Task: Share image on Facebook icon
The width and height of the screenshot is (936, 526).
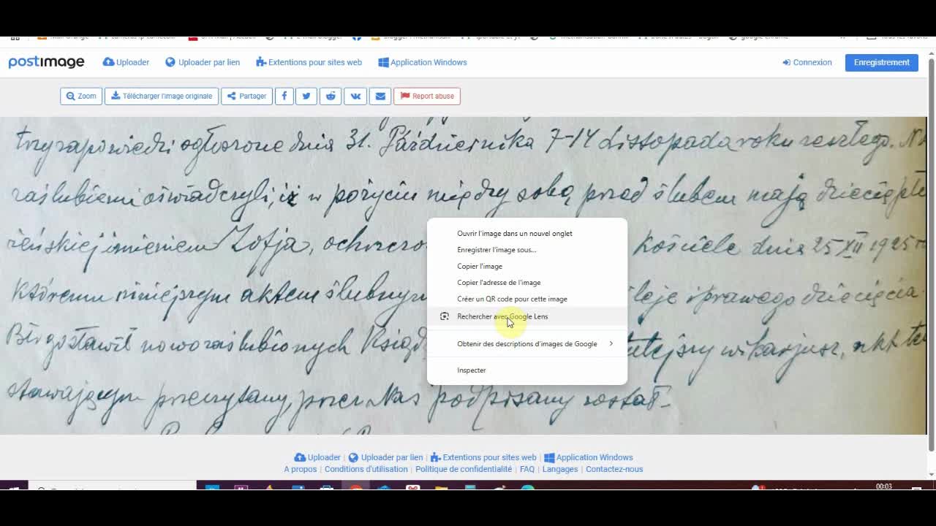Action: click(284, 96)
